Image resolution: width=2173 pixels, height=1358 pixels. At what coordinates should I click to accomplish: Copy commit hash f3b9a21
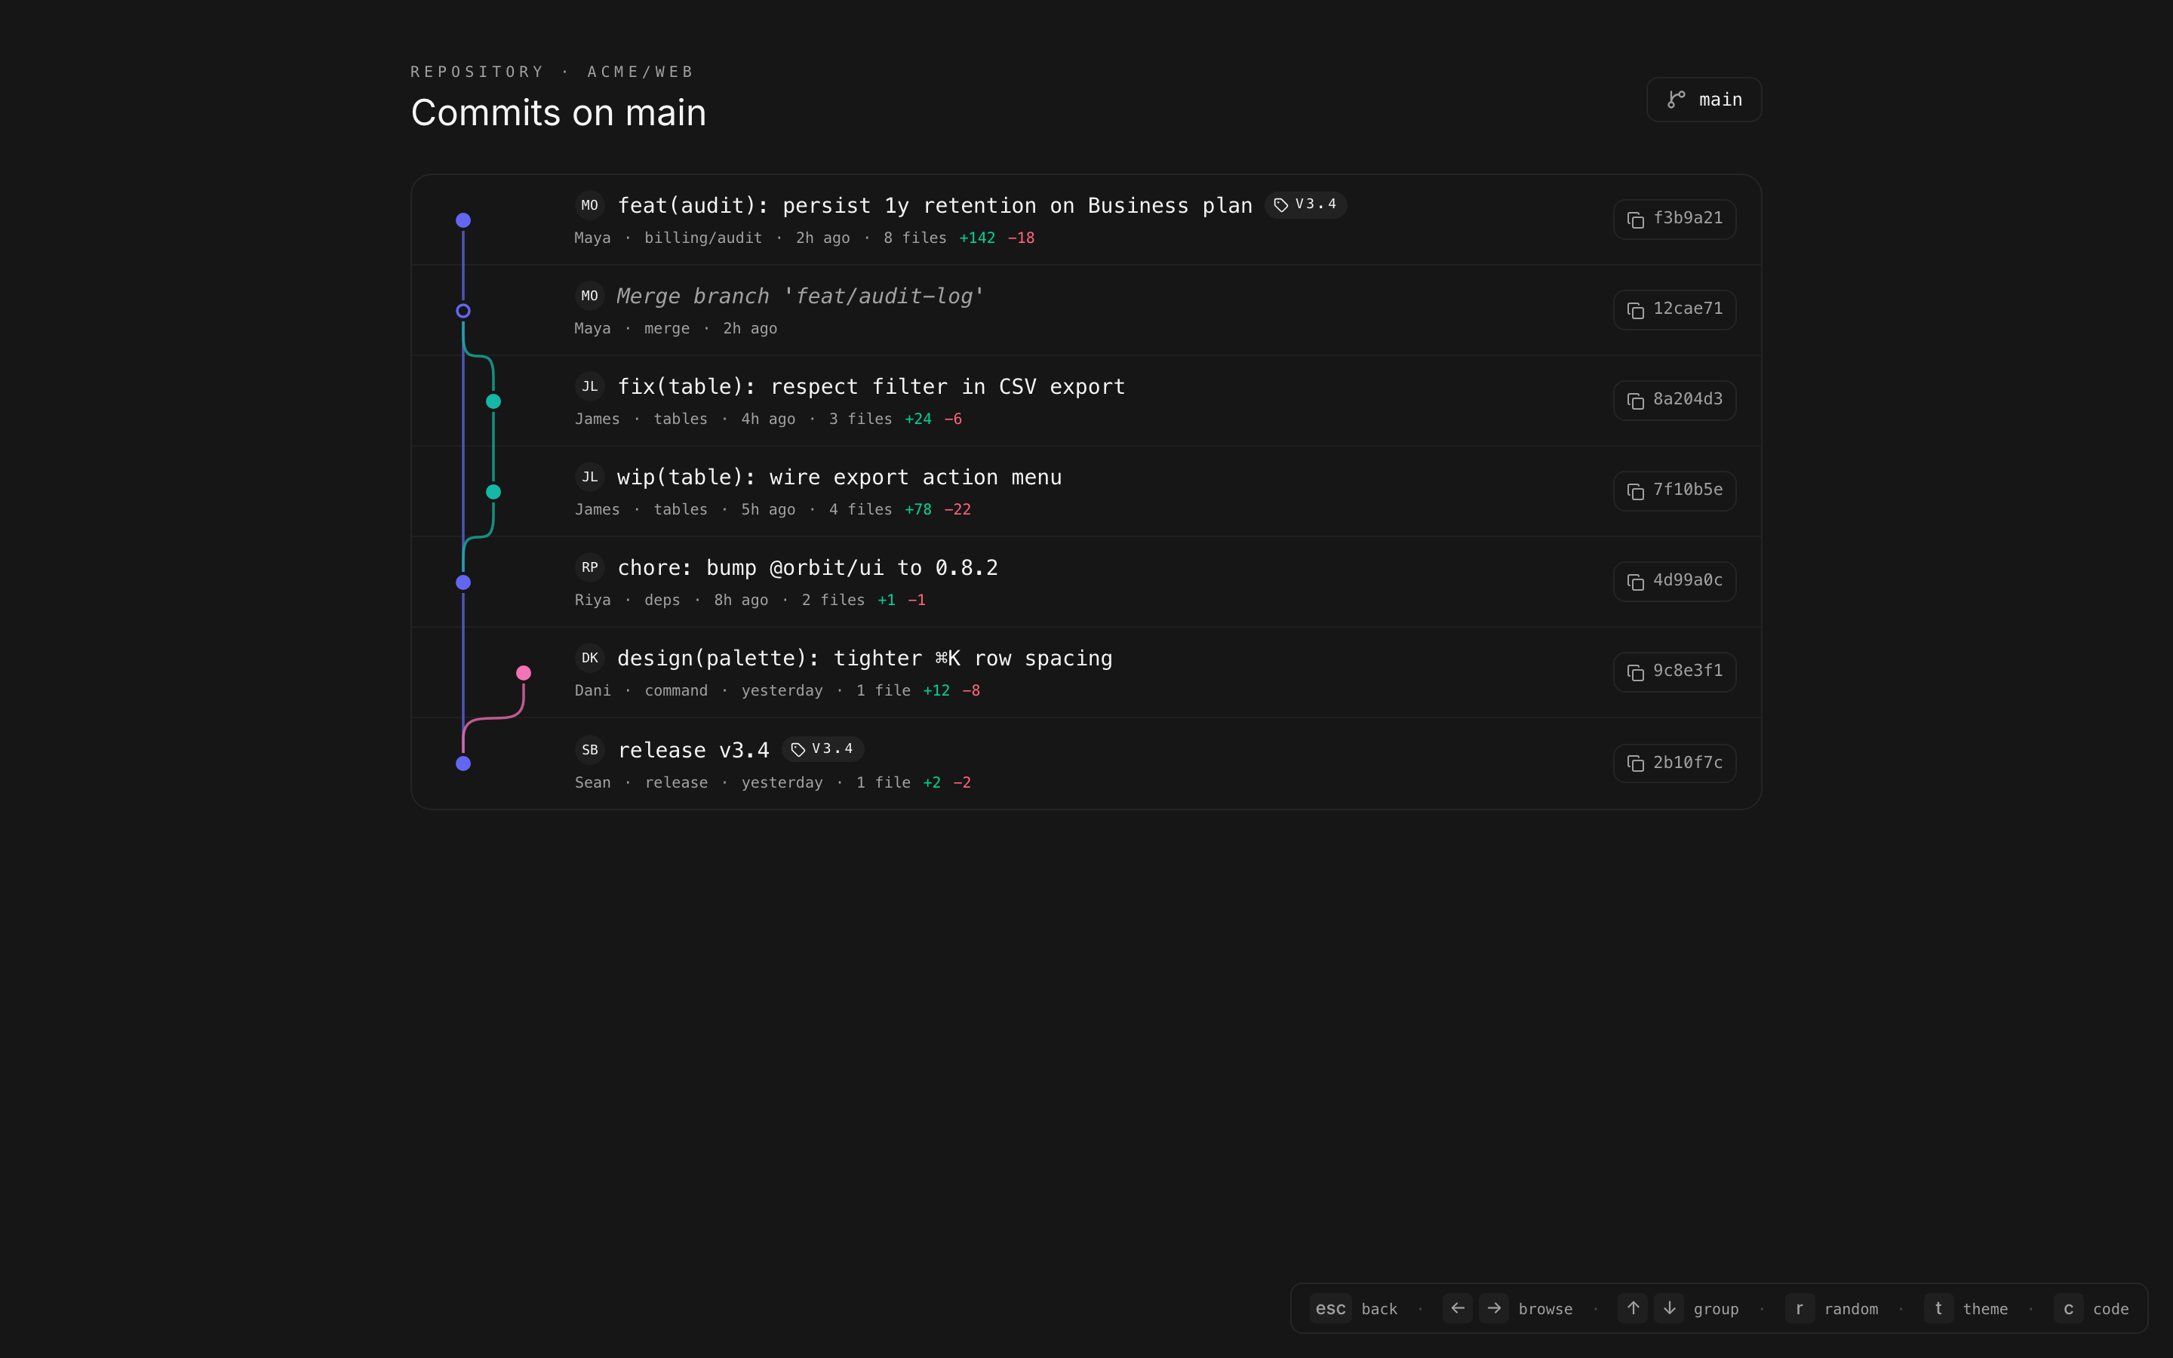1674,219
